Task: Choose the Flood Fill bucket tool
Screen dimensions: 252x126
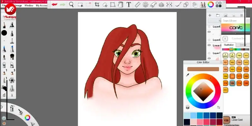Action: click(x=120, y=5)
